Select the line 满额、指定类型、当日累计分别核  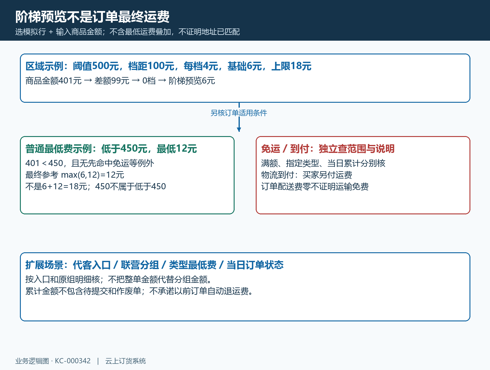(x=323, y=163)
